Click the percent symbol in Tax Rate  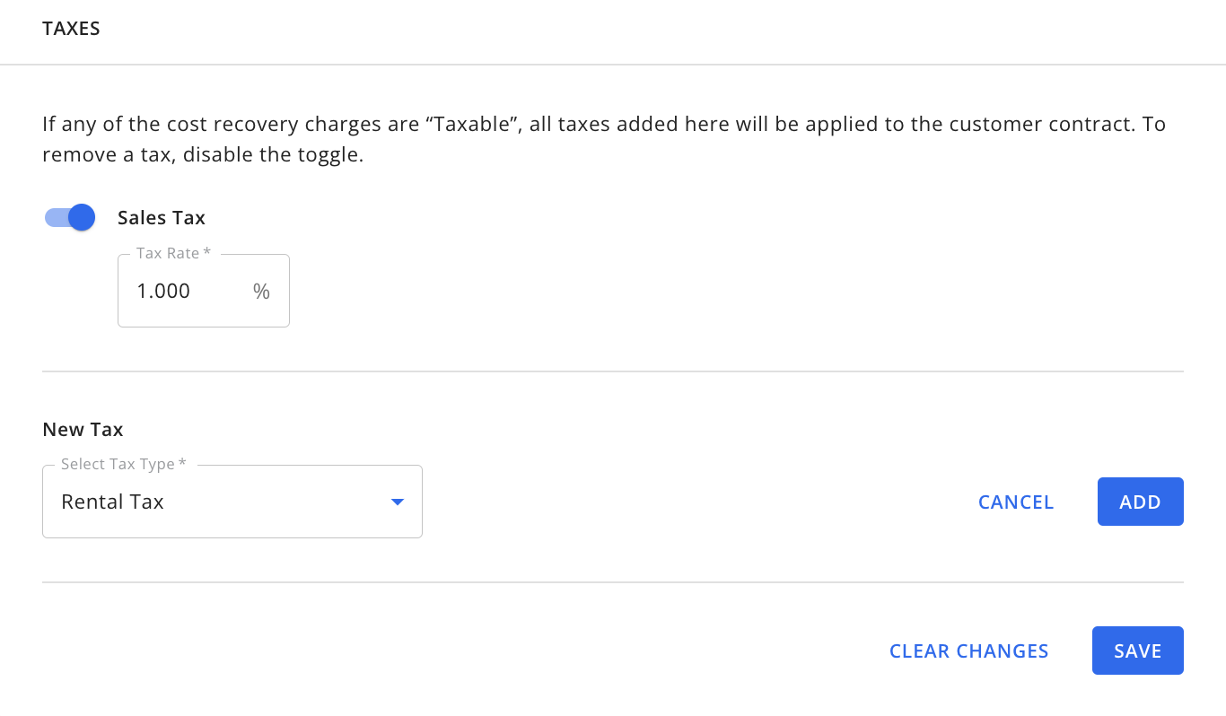261,291
